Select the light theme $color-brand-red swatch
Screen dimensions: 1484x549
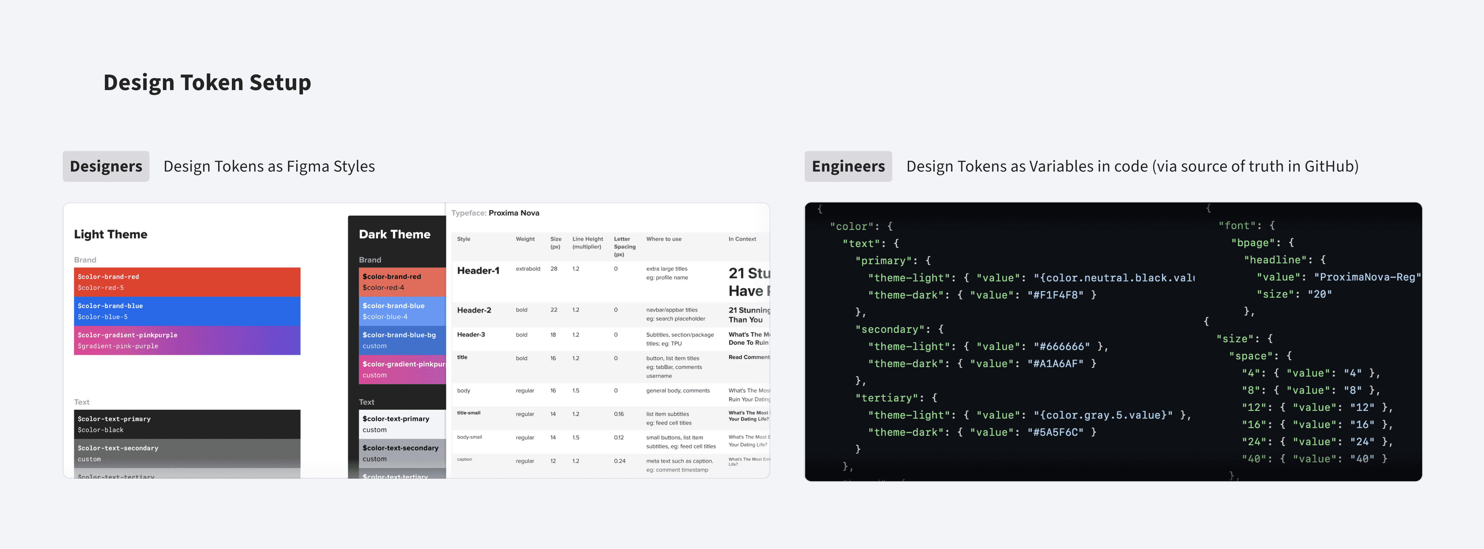(x=187, y=282)
